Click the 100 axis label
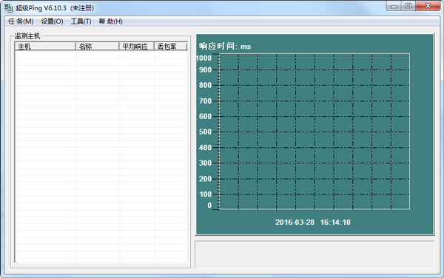This screenshot has height=278, width=444. coord(205,194)
